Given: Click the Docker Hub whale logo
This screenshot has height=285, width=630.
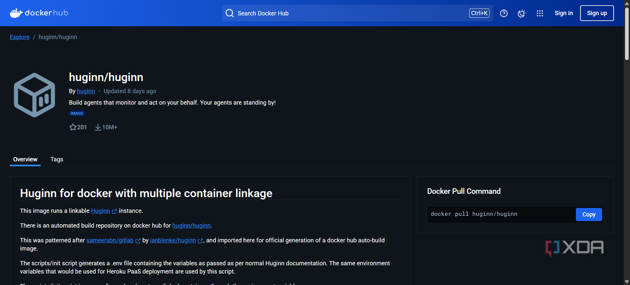Looking at the screenshot, I should pos(39,13).
